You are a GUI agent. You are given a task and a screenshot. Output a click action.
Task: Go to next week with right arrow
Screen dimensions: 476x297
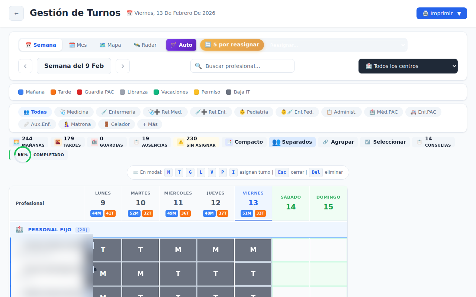(x=122, y=66)
